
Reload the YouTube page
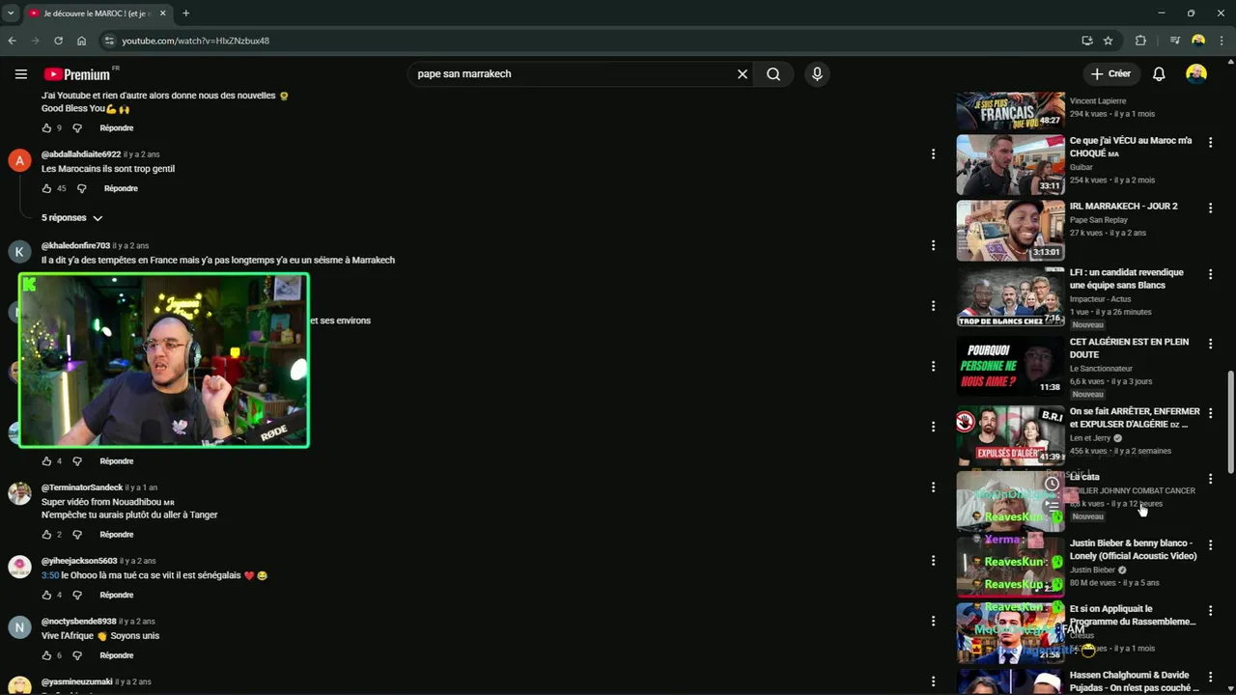[58, 41]
